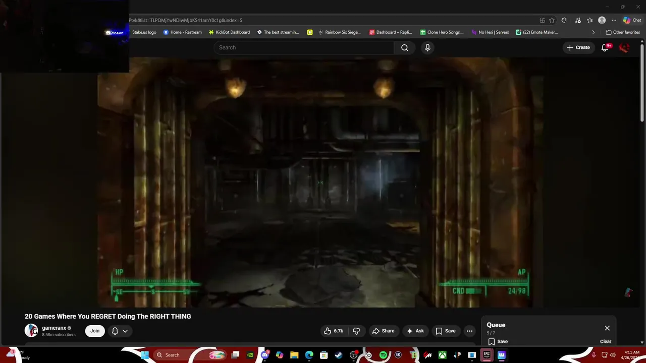Open the gameranx channel avatar
Image resolution: width=646 pixels, height=363 pixels.
coord(31,331)
